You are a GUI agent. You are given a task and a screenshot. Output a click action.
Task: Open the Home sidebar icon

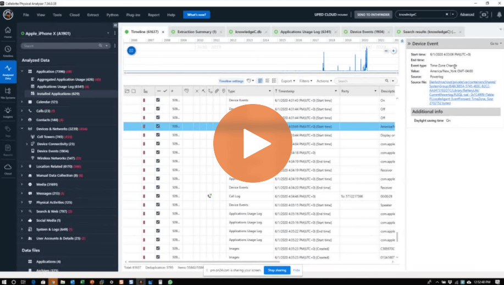pyautogui.click(x=8, y=32)
